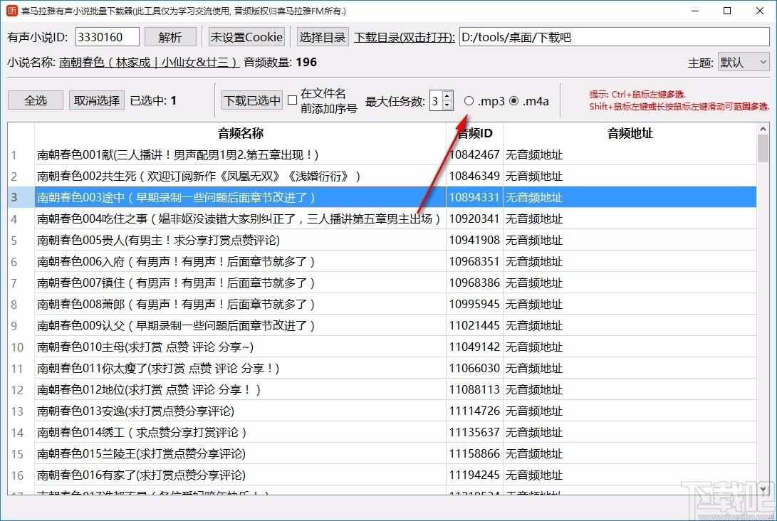
Task: Open the 下载目录(双击打开) link
Action: click(404, 38)
